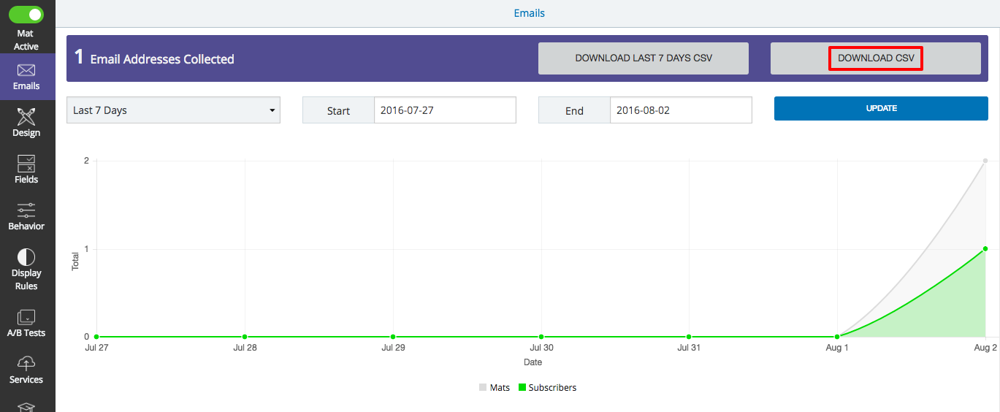Click the graduation cap icon in sidebar

tap(26, 406)
